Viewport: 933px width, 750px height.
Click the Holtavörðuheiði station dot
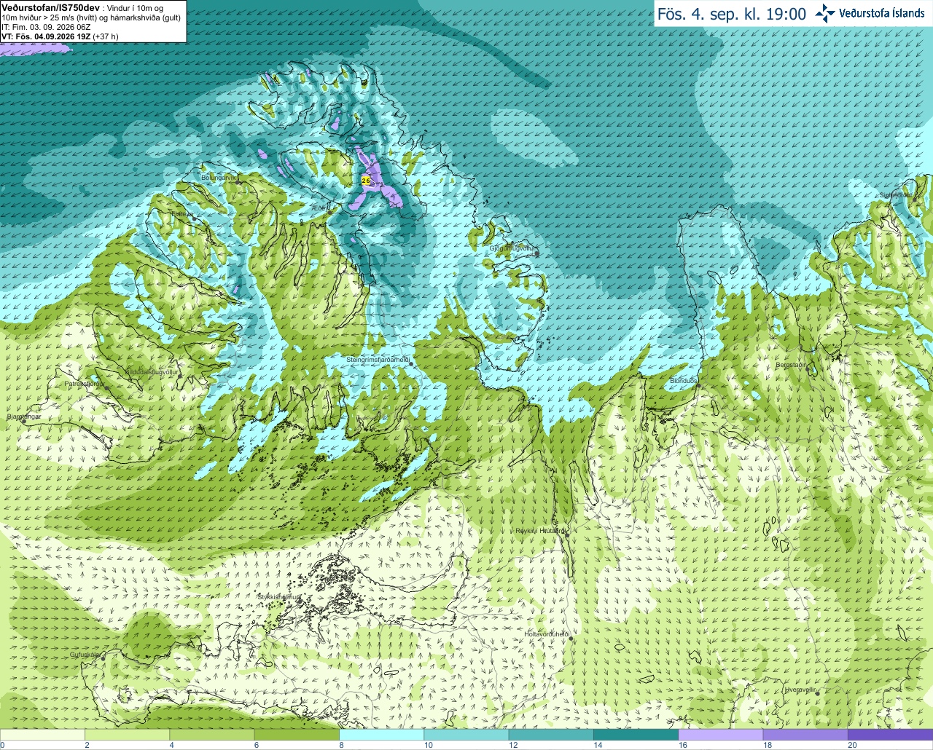point(571,639)
